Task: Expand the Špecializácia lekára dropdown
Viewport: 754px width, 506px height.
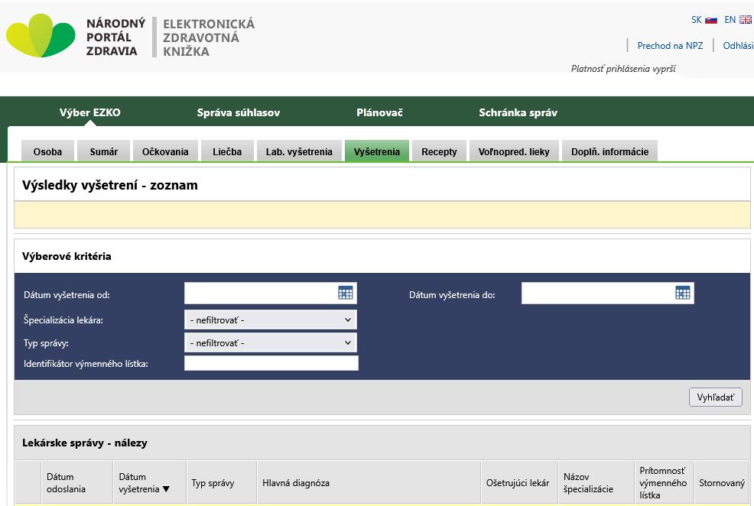Action: click(270, 320)
